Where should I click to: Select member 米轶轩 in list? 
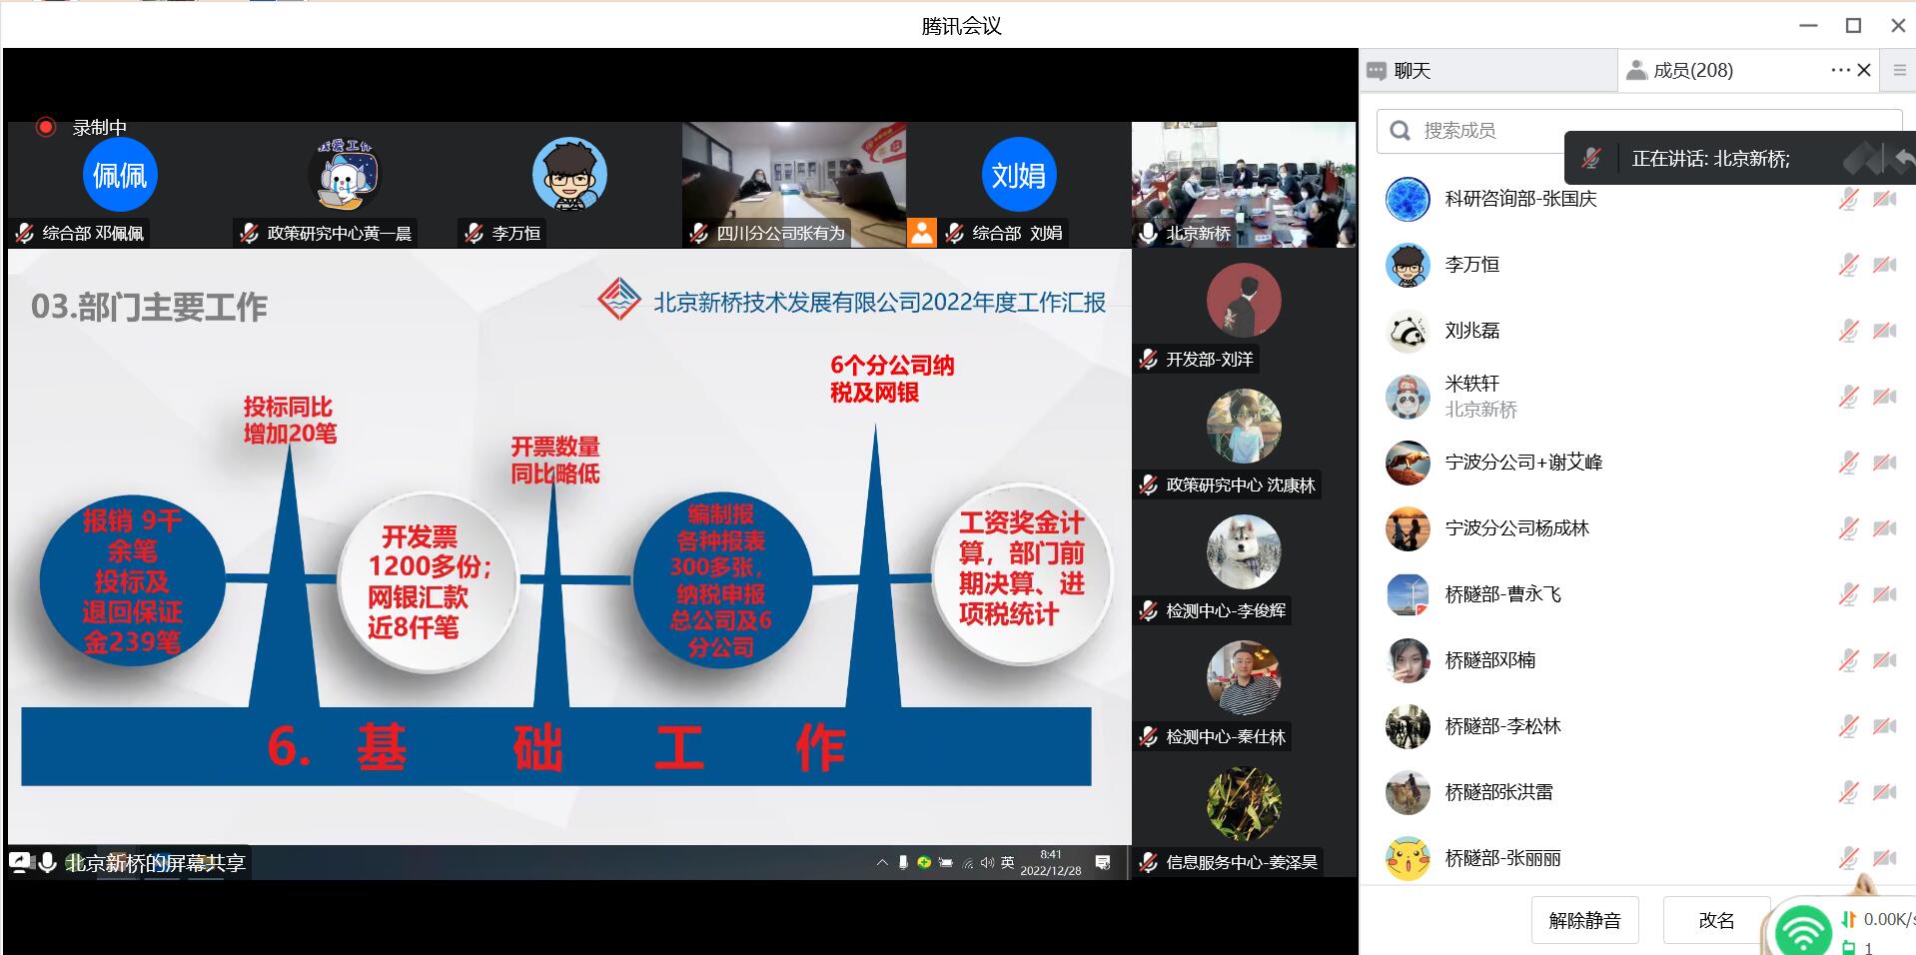tap(1638, 397)
